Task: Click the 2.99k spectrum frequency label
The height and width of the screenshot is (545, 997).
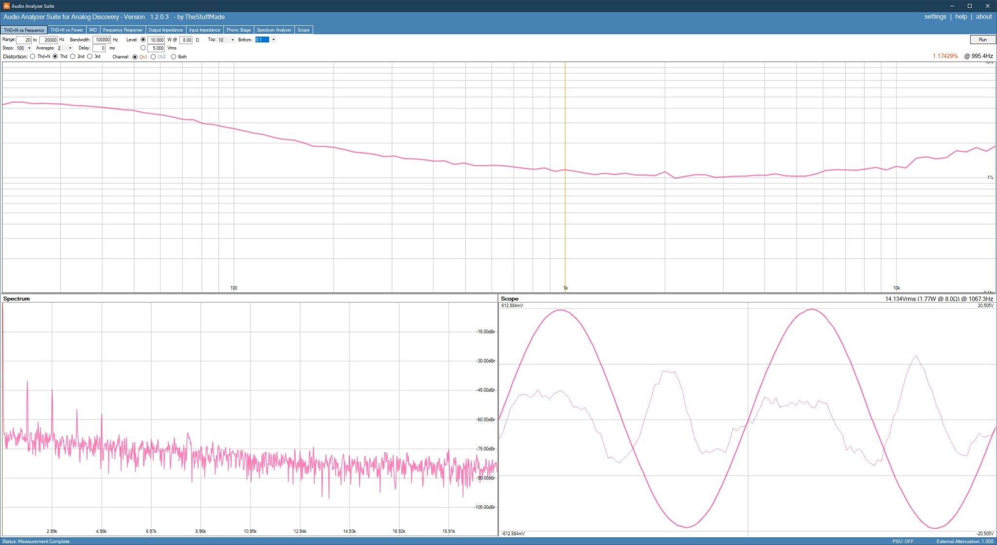Action: click(x=52, y=531)
